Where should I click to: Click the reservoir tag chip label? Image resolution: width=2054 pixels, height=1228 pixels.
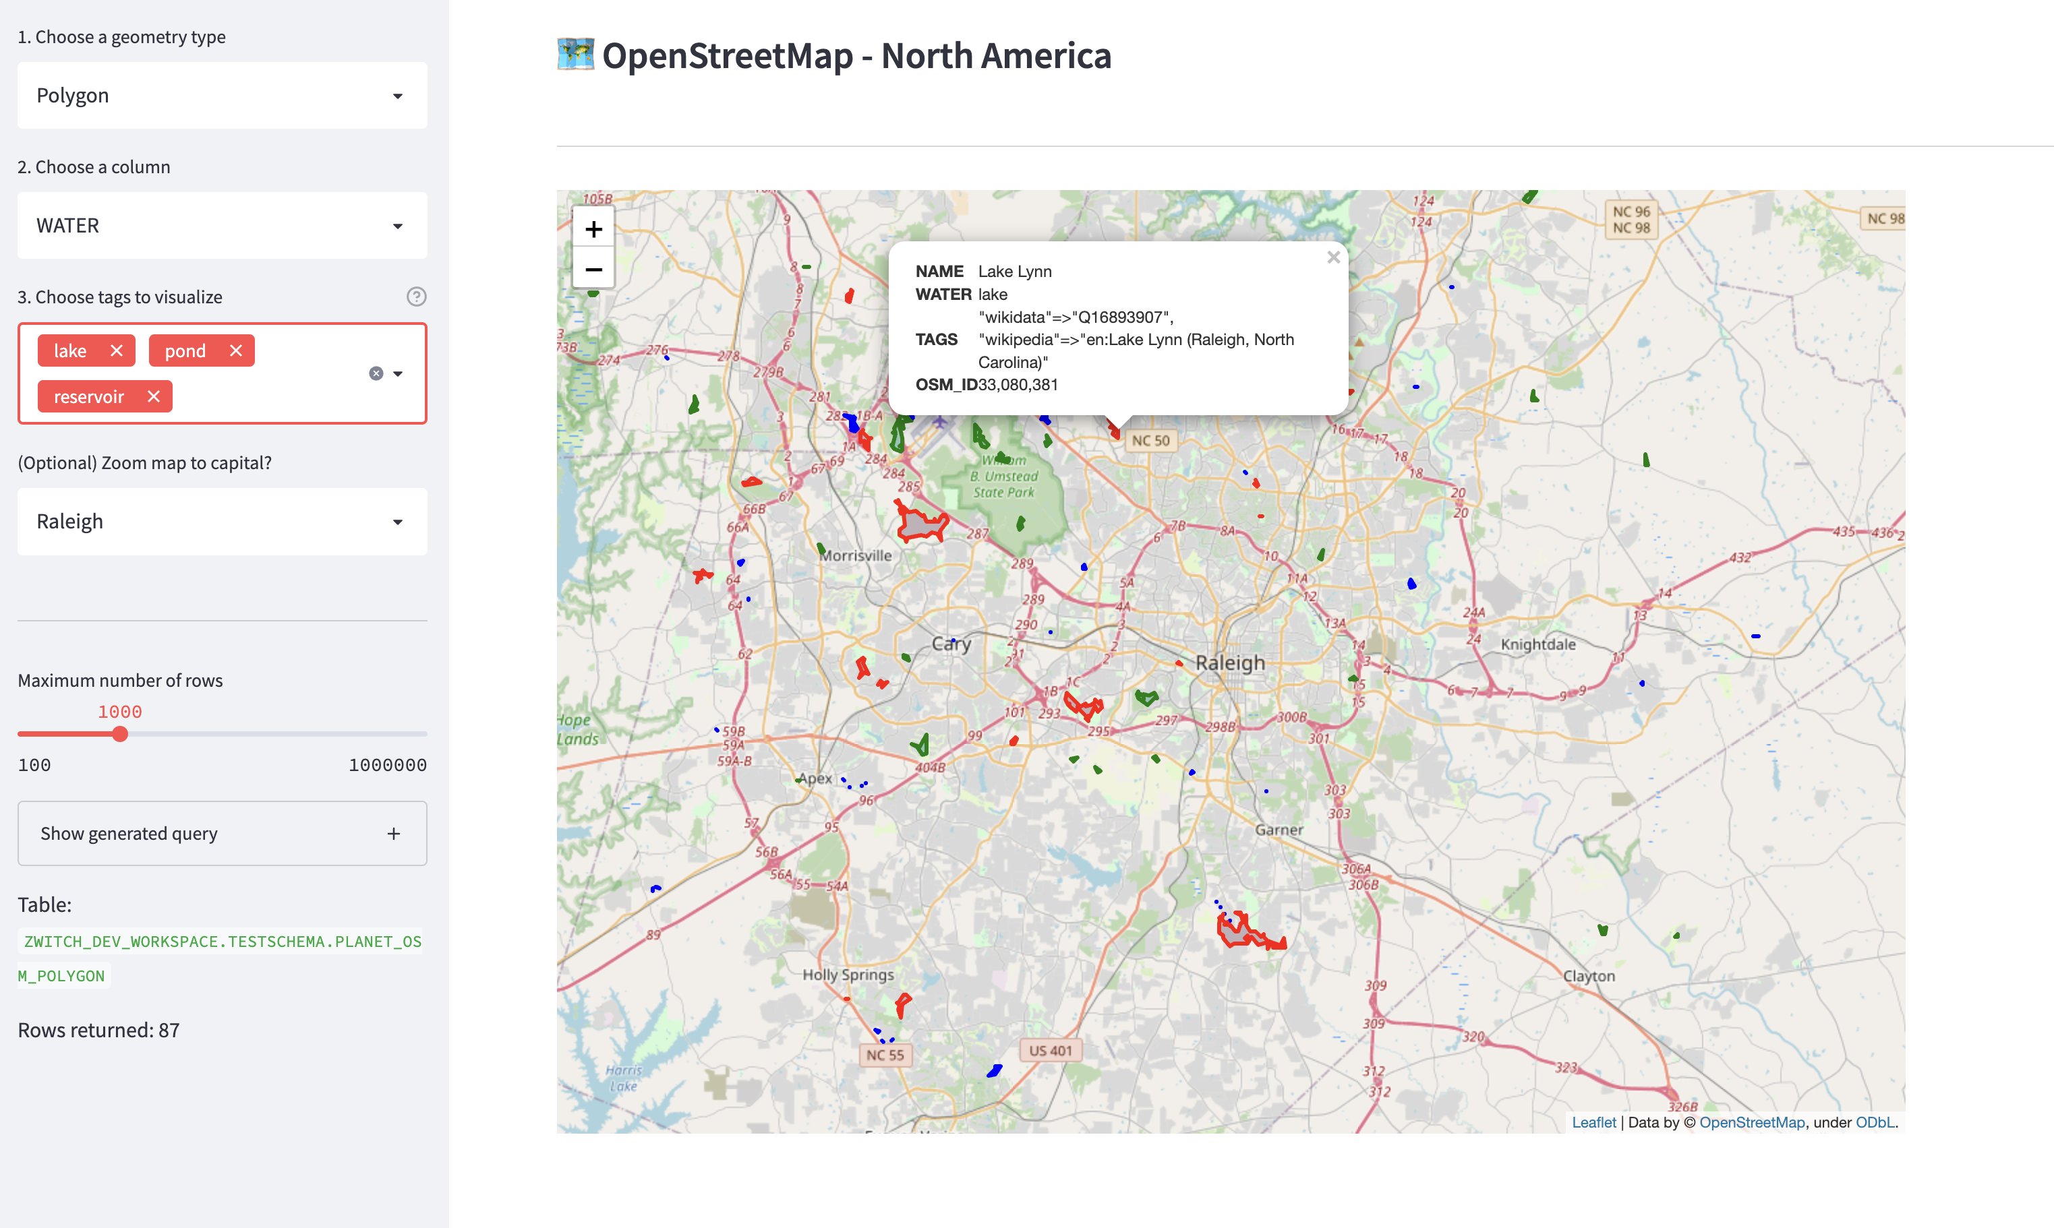88,396
